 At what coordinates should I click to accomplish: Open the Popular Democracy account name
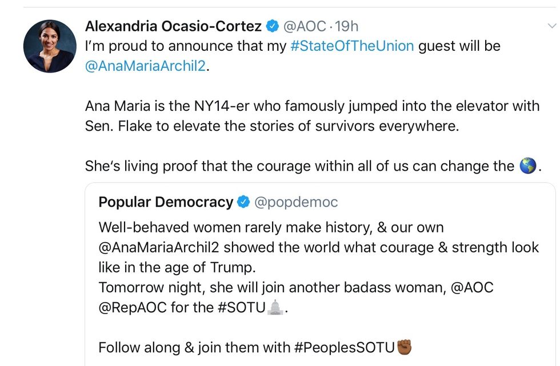click(x=166, y=202)
